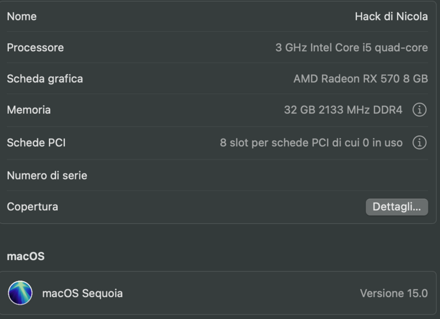
Task: Click the macOS Sequoia label
Action: point(82,293)
